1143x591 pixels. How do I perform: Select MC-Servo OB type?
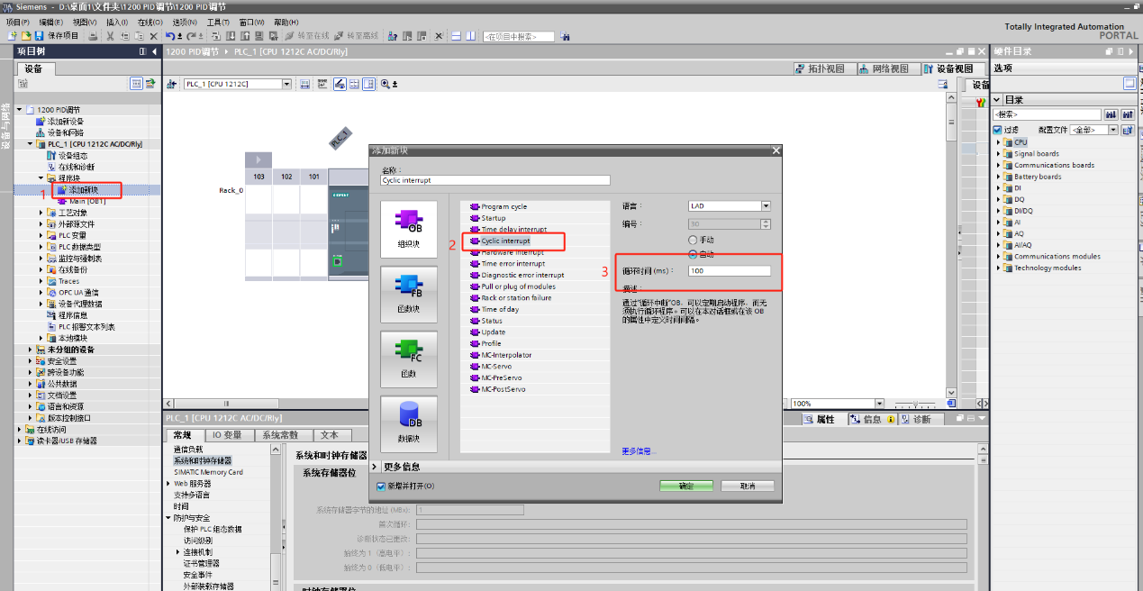[x=497, y=367]
